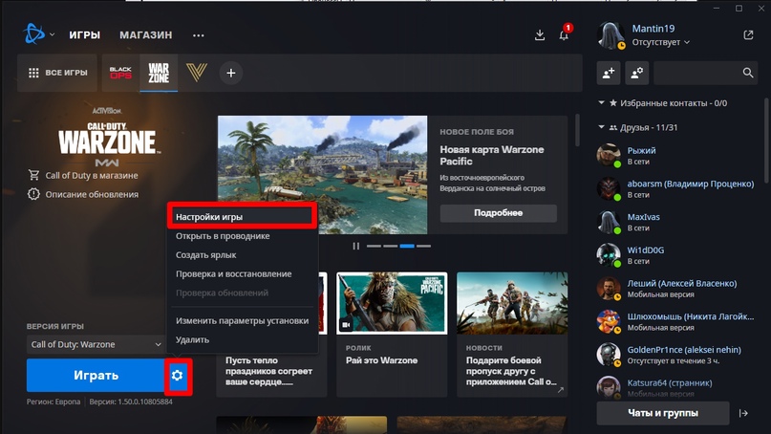This screenshot has height=434, width=771.
Task: Open Рай это Warzone video card
Action: click(392, 335)
